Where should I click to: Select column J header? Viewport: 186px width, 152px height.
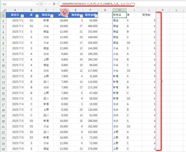click(x=149, y=10)
